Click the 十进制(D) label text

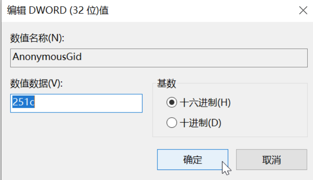click(200, 123)
